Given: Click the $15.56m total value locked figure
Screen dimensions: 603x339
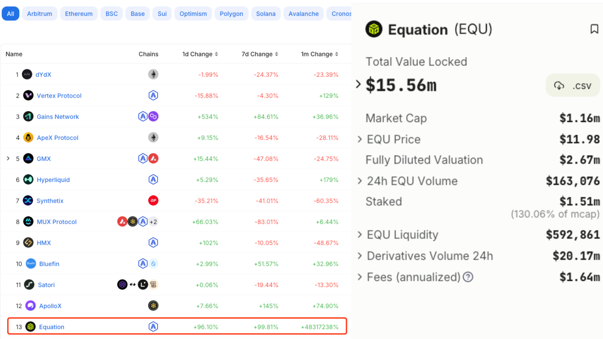Looking at the screenshot, I should click(401, 85).
